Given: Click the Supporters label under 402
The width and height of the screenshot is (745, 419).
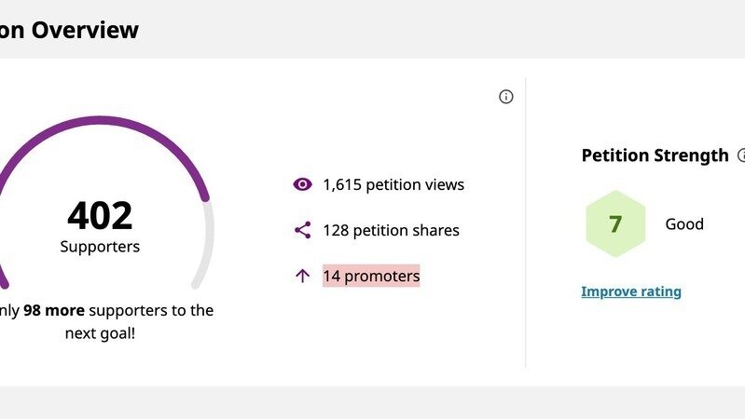Looking at the screenshot, I should [100, 247].
